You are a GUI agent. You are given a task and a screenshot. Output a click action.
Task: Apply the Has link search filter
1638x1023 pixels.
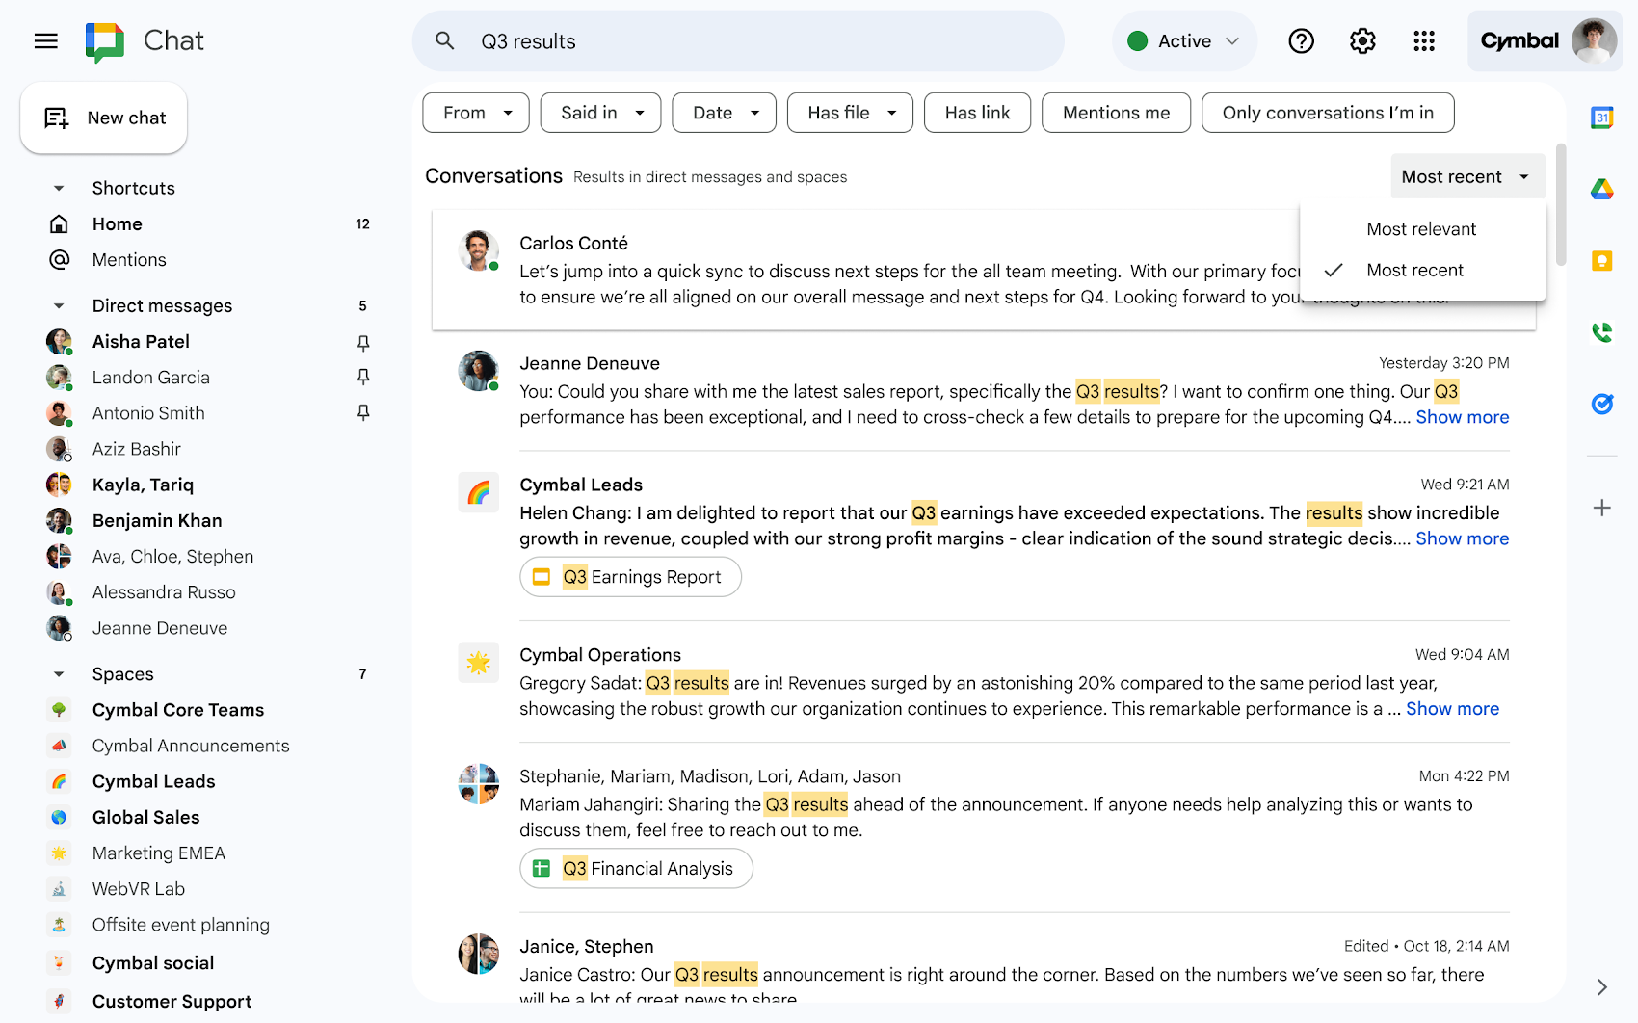[x=977, y=113]
